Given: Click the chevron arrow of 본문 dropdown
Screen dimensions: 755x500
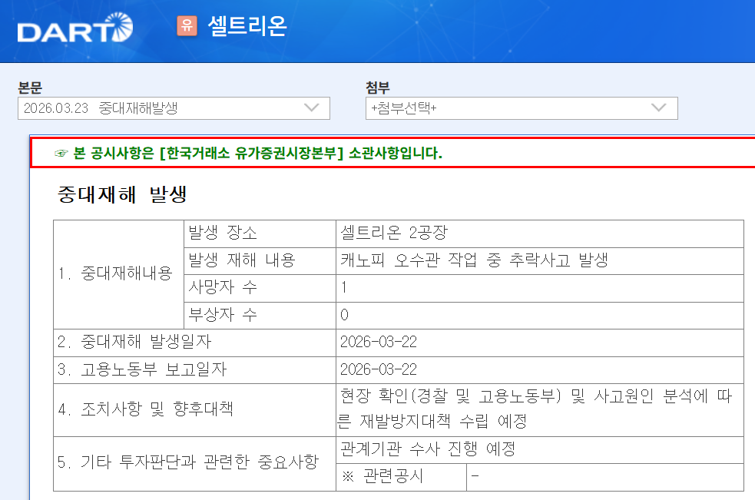Looking at the screenshot, I should [x=311, y=108].
